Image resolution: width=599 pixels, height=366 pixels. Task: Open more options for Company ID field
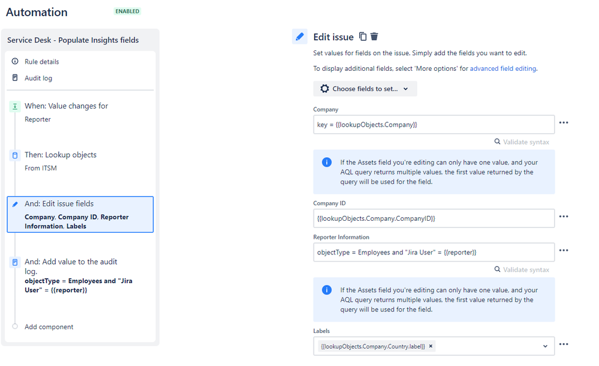tap(564, 217)
